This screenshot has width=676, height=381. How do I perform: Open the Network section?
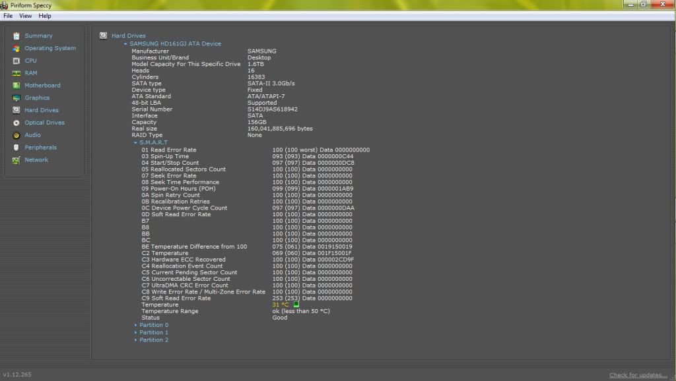click(36, 160)
